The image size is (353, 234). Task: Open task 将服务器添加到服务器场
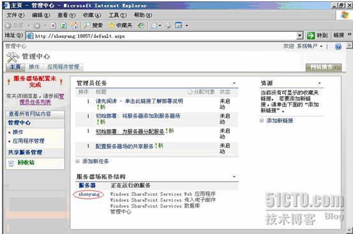coord(138,116)
